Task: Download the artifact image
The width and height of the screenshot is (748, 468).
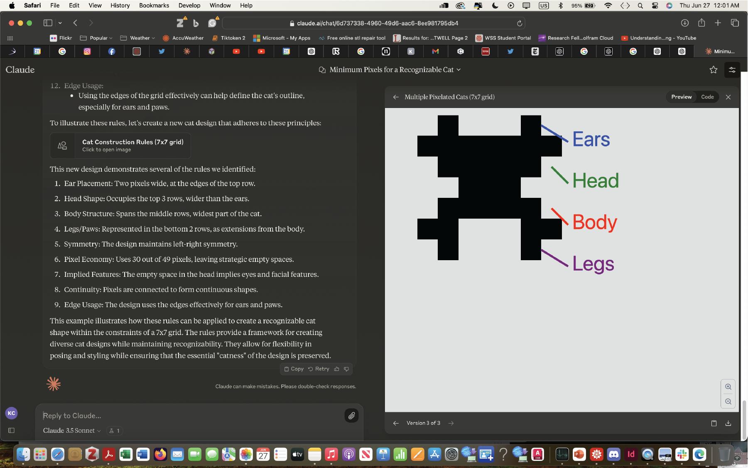Action: coord(728,423)
